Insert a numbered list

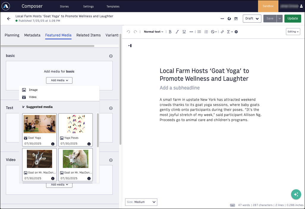pos(206,32)
